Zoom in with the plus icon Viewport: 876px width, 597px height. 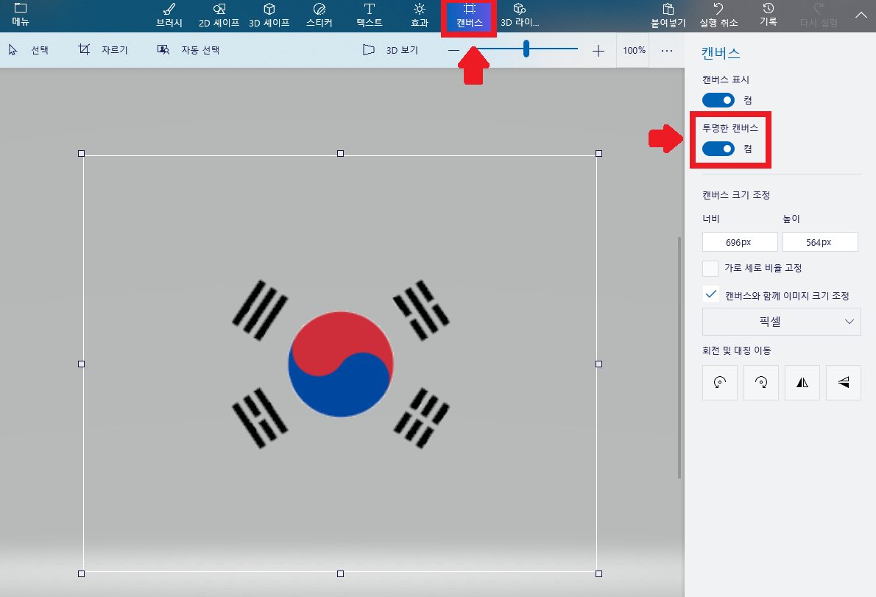pos(598,51)
